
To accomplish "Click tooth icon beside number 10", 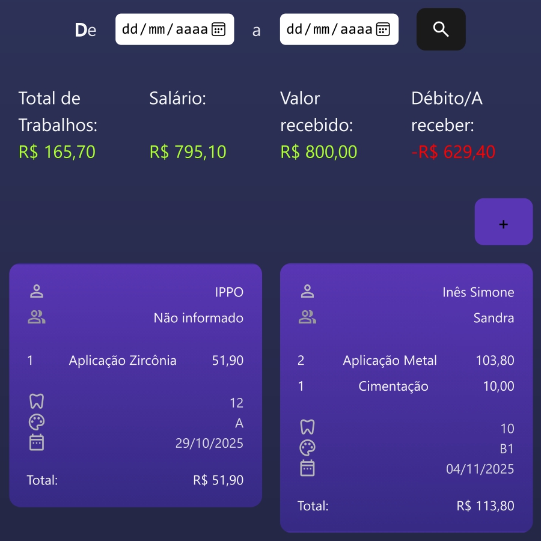I will coord(308,427).
